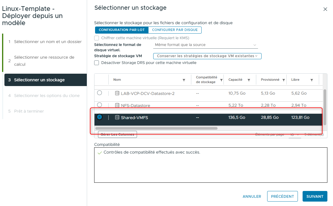
Task: Open the Capacité column filter
Action: pos(249,80)
